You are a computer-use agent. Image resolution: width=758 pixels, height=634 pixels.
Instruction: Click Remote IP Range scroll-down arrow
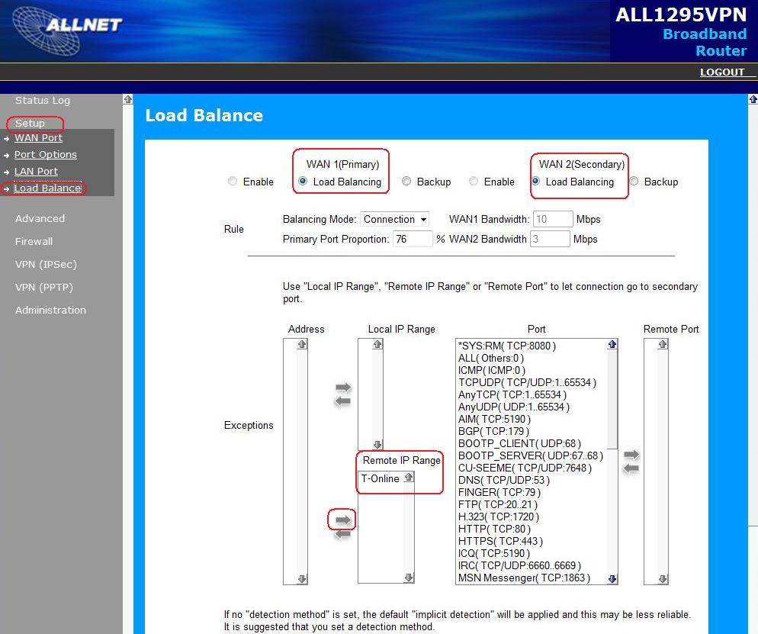[x=409, y=578]
